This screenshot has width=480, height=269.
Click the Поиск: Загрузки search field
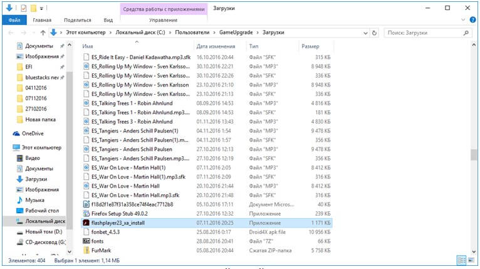(x=426, y=32)
